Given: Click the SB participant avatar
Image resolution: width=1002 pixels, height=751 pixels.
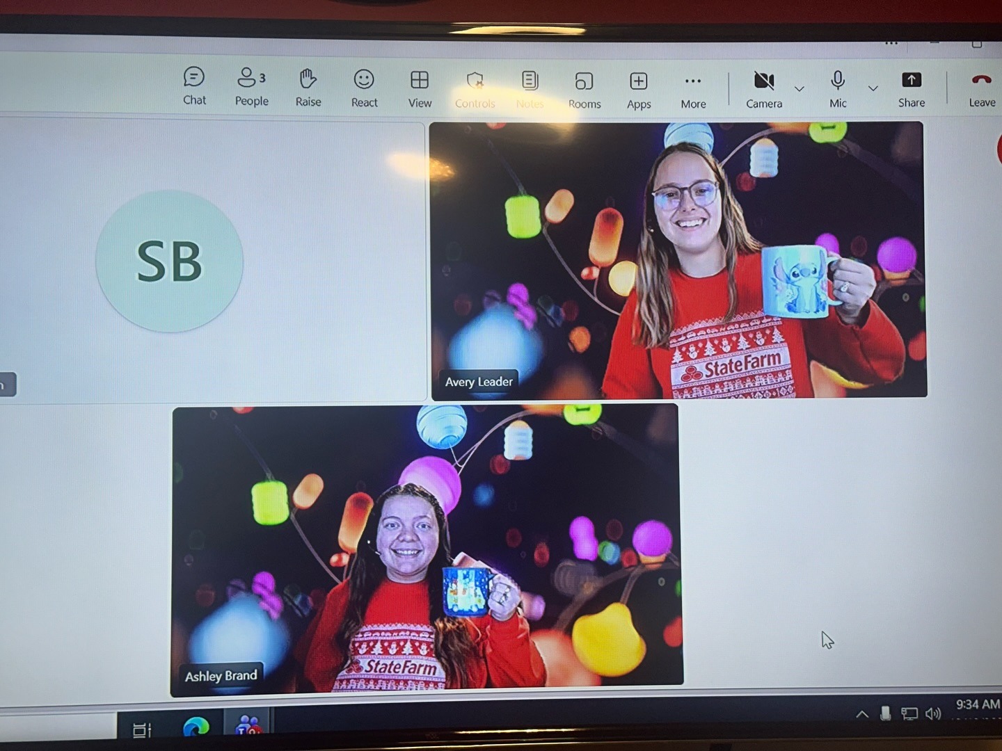Looking at the screenshot, I should click(169, 261).
